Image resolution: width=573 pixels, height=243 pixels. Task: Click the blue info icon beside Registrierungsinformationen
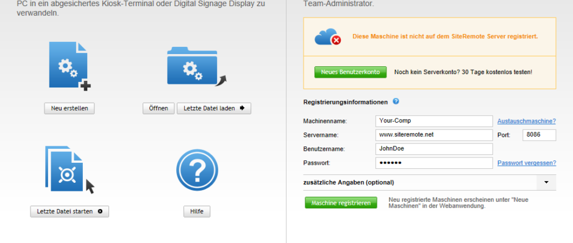click(396, 101)
